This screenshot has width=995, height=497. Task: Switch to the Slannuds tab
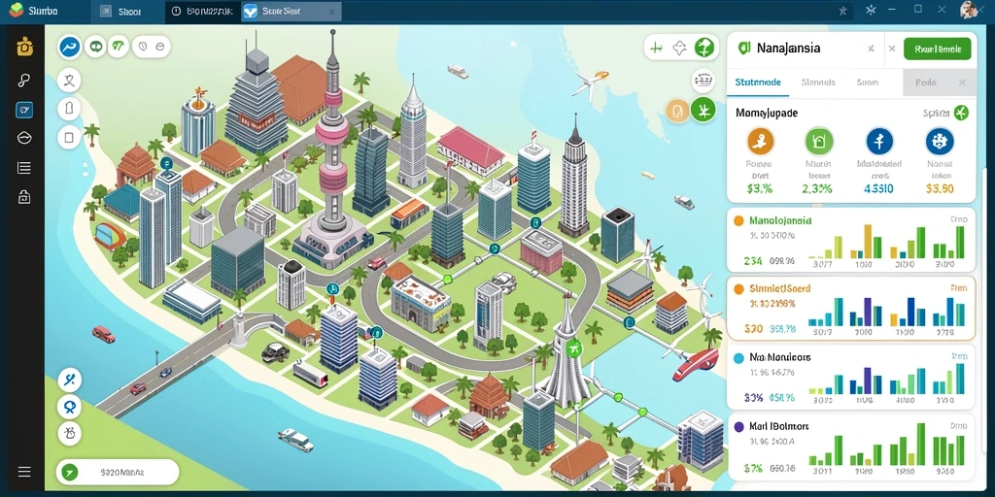coord(818,83)
